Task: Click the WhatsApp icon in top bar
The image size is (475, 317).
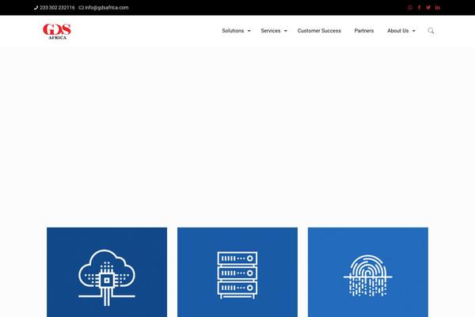Action: point(410,8)
